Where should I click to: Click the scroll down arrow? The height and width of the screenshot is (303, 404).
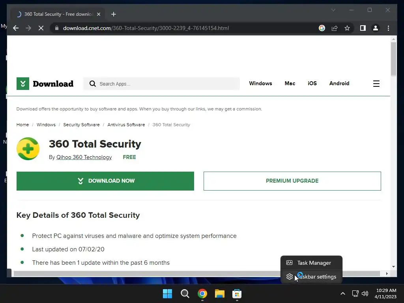click(x=393, y=267)
